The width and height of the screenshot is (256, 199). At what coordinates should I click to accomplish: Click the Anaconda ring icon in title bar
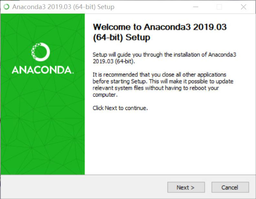(x=6, y=7)
